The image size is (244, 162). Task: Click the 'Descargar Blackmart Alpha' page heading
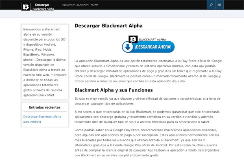[109, 26]
